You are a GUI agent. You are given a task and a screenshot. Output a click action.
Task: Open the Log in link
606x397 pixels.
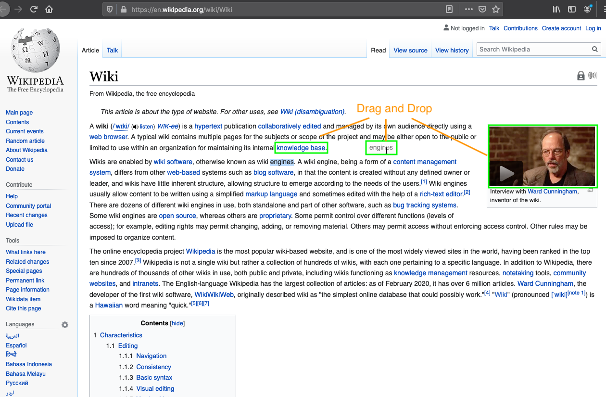(593, 28)
